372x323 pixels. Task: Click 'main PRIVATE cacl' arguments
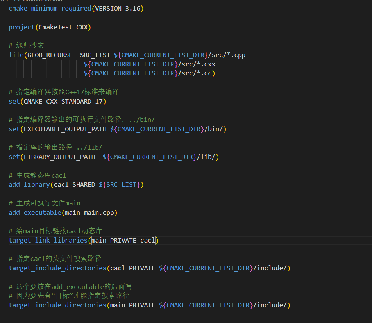(123, 241)
